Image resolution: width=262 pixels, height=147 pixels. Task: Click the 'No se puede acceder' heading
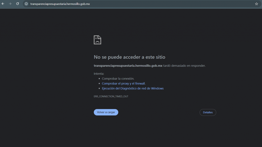click(x=129, y=57)
